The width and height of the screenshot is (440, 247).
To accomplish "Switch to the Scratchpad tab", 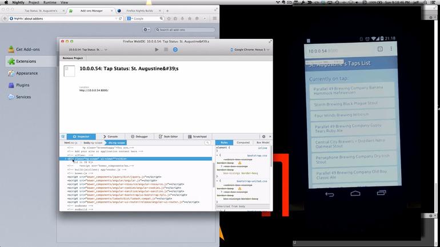I will [197, 136].
